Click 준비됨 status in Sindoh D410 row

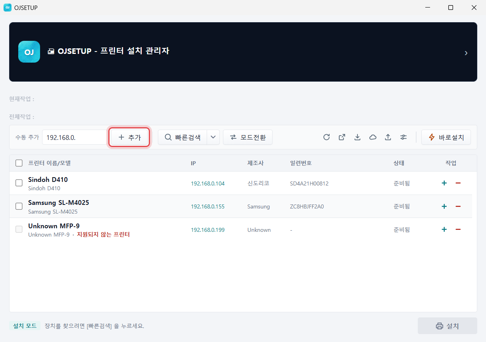pyautogui.click(x=401, y=183)
